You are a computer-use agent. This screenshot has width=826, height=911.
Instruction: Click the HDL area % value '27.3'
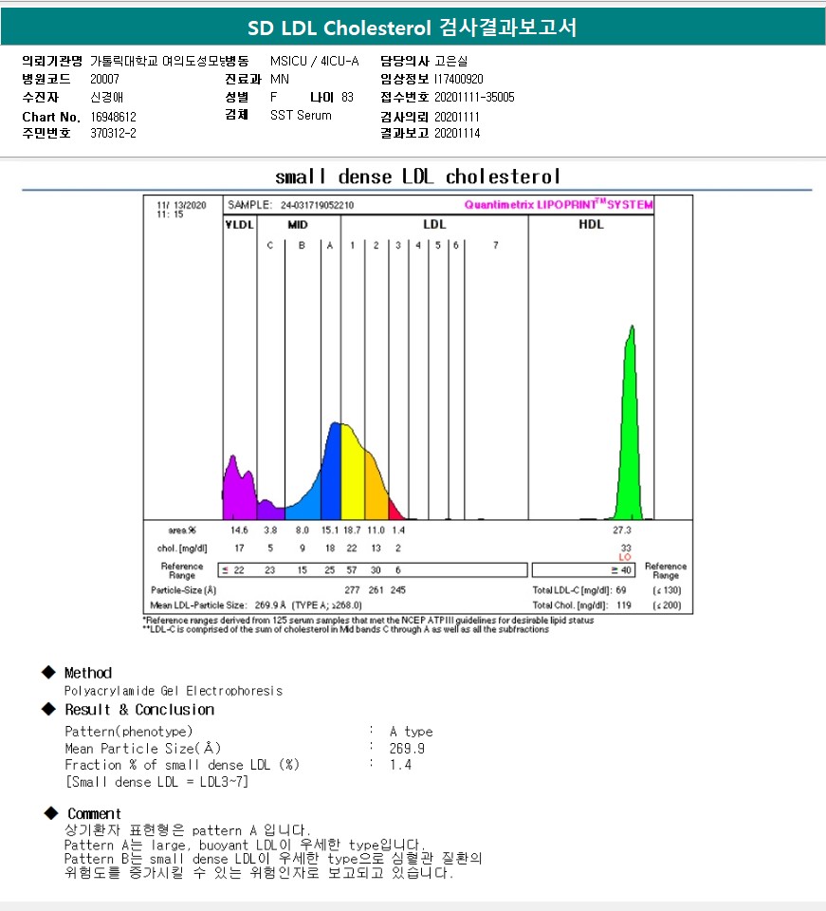622,530
